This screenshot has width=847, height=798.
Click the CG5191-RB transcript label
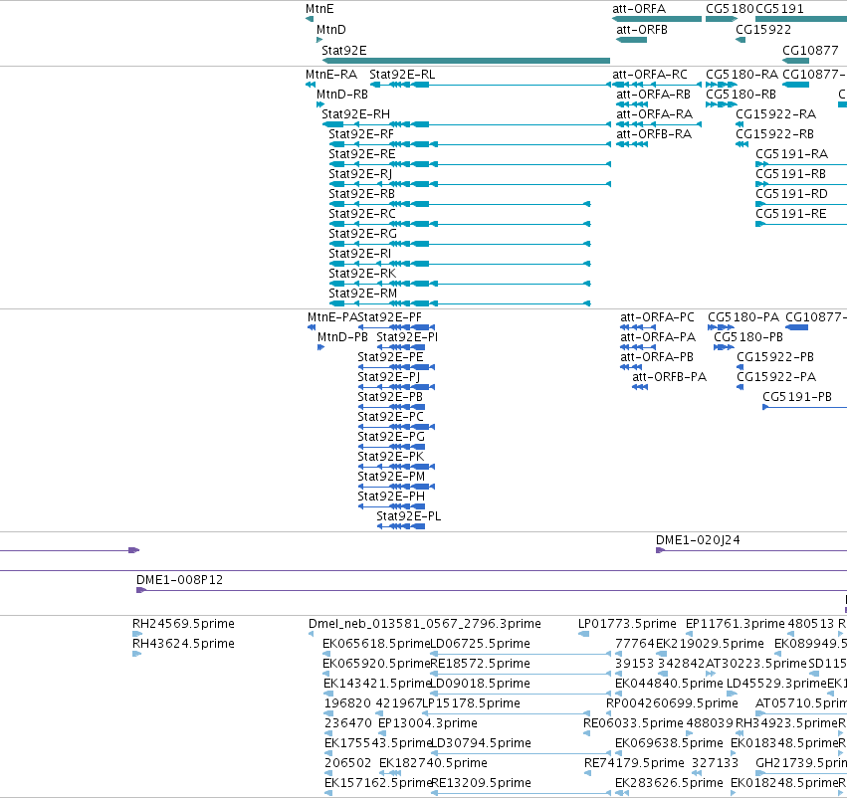pyautogui.click(x=790, y=174)
